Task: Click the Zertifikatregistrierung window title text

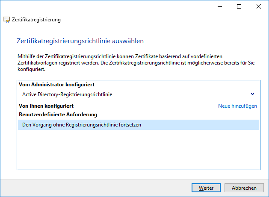Action: (36, 20)
